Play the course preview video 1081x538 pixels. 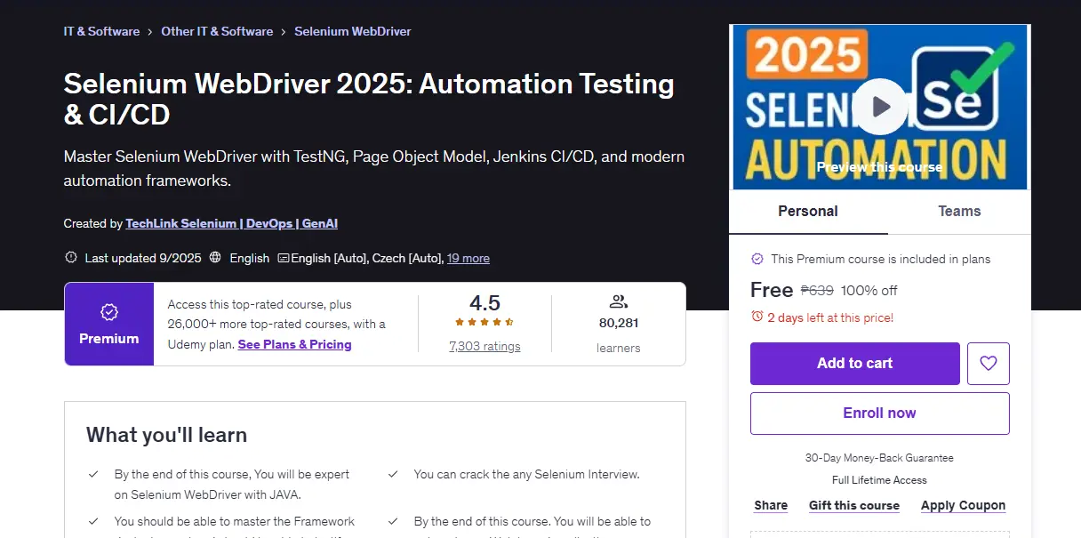click(879, 107)
